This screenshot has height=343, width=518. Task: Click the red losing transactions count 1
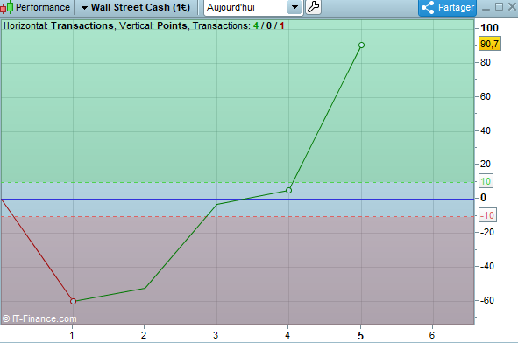coord(282,25)
